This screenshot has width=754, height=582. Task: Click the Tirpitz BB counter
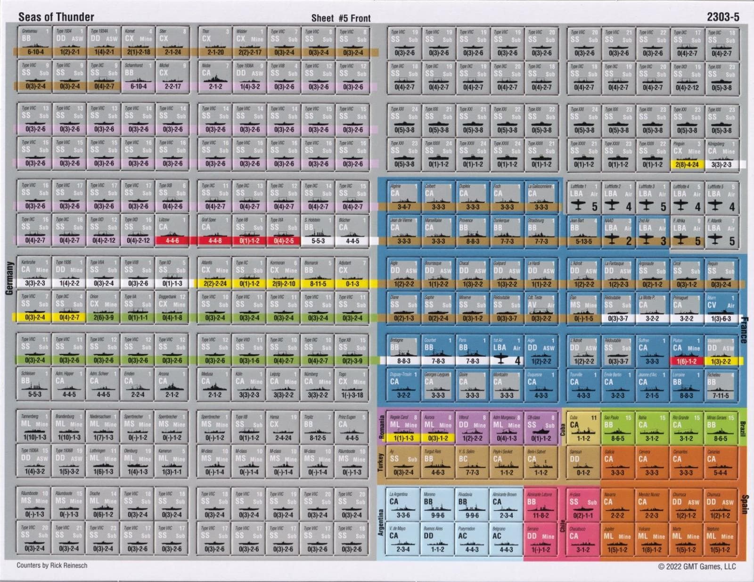click(318, 428)
